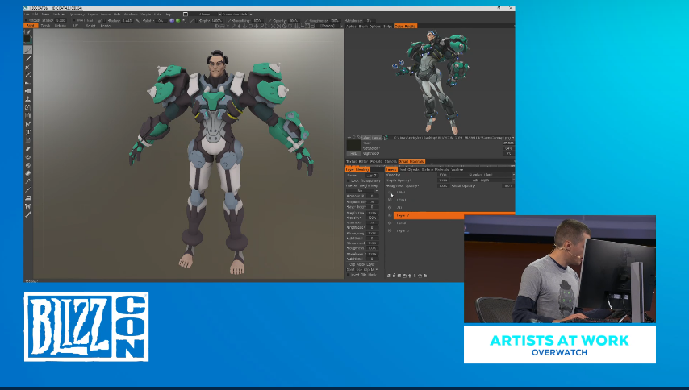Select the spray-can Airbrush tool
This screenshot has width=689, height=390.
28,91
